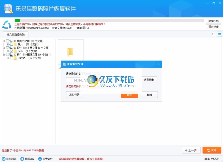Select the 回收站 (16 个文件) row text
This screenshot has width=223, height=162.
point(30,58)
